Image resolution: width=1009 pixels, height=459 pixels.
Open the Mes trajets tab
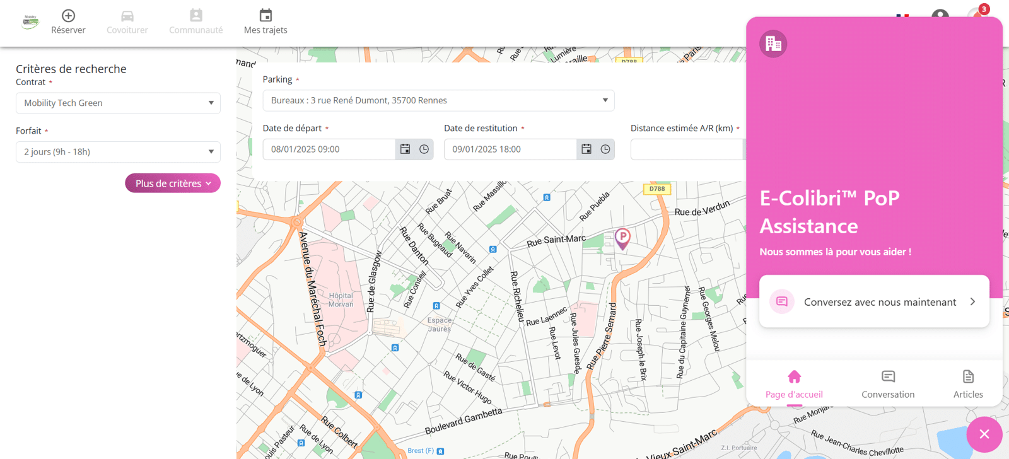[265, 22]
